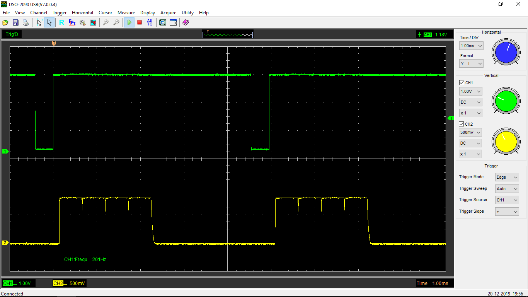
Task: Open the Trigger Mode Edge dropdown
Action: tap(507, 177)
